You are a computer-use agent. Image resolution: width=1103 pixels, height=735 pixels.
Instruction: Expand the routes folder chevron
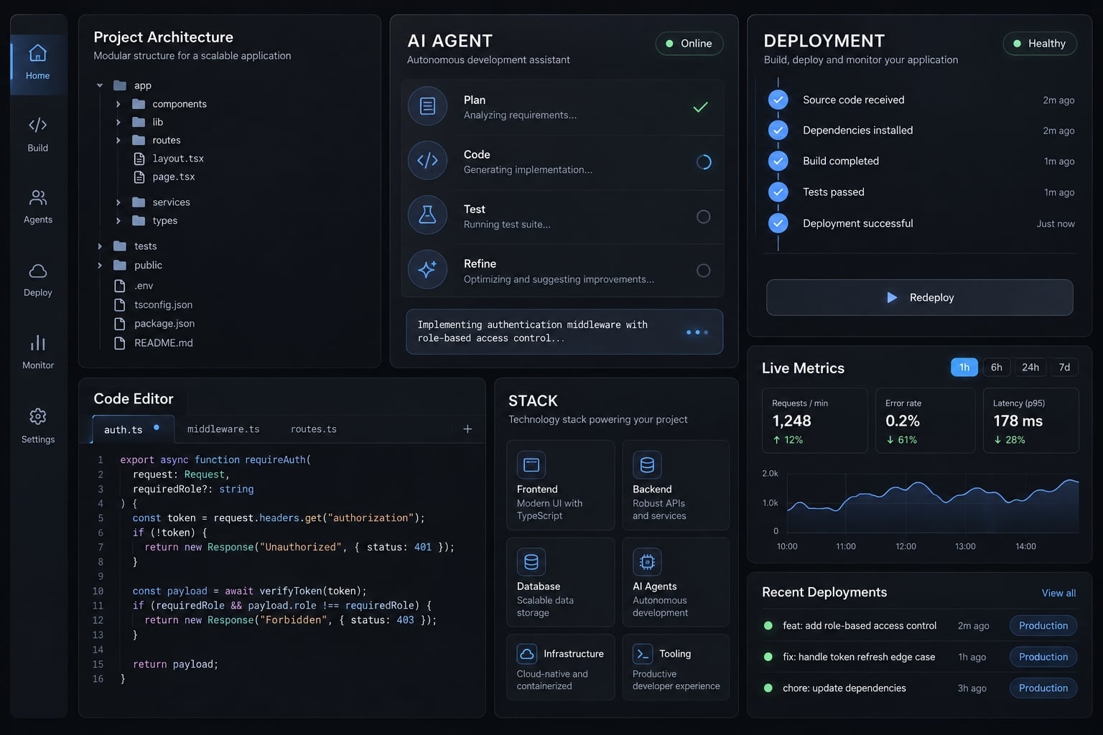pos(118,140)
